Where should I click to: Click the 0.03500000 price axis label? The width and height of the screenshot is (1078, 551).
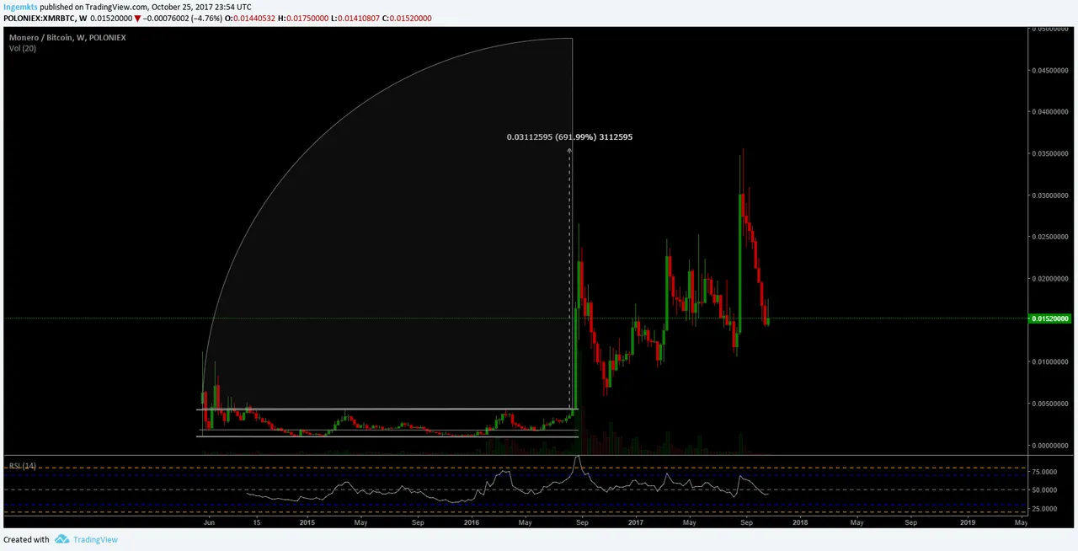coord(1051,154)
